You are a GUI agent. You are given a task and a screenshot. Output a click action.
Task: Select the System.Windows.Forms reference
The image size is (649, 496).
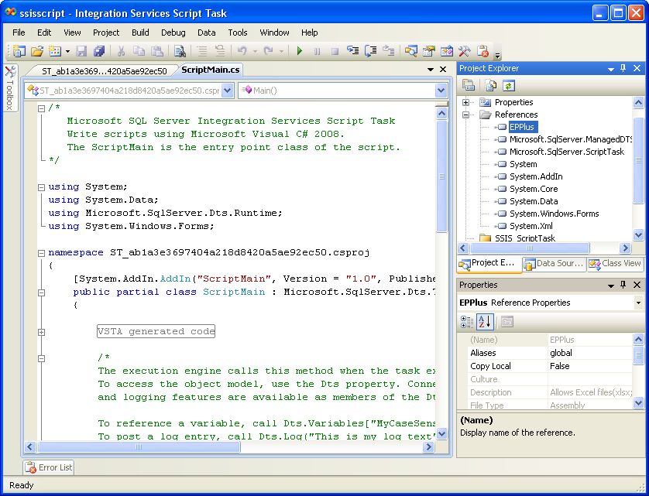554,214
